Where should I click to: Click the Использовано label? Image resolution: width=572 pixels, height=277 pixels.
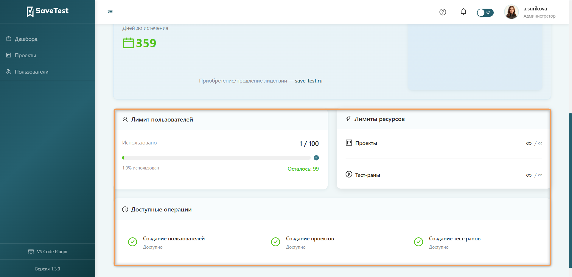[x=139, y=143]
